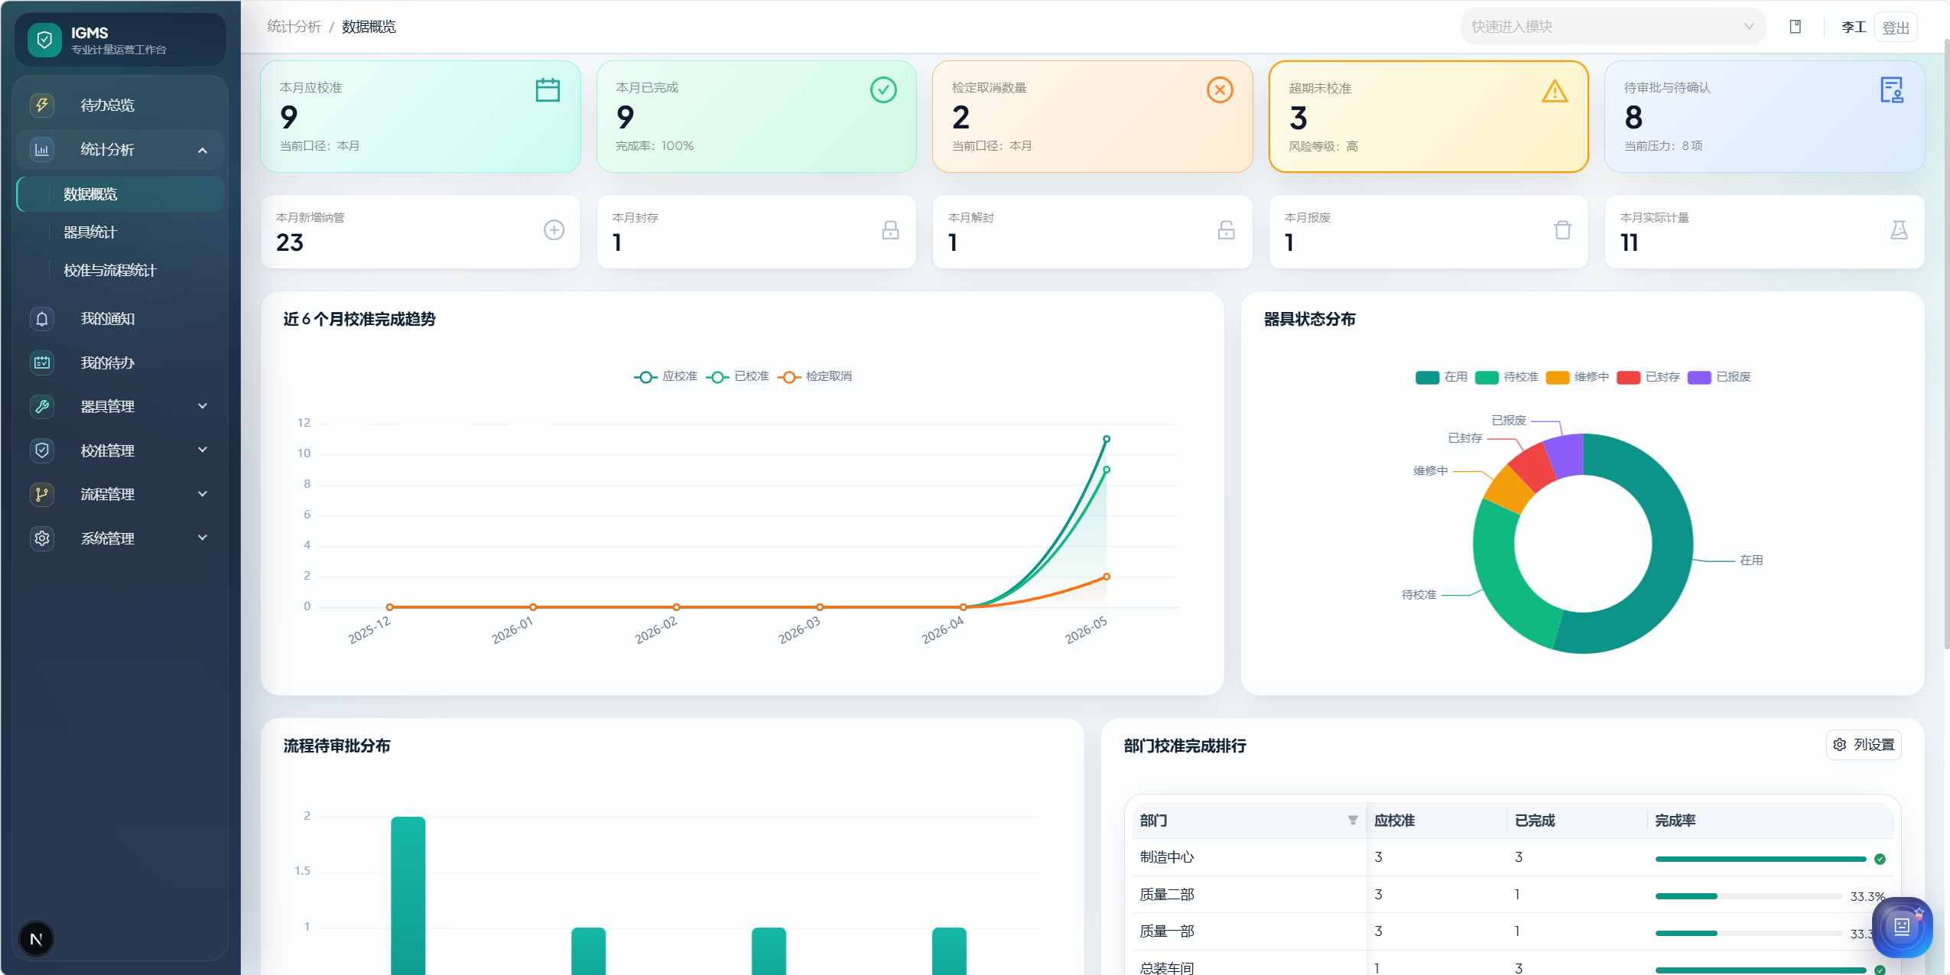Click the shield icon beside 校准管理

tap(42, 450)
